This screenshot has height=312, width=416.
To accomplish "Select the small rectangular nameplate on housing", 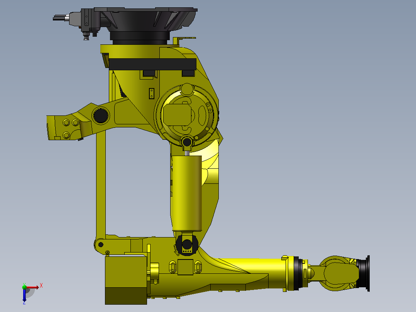I will pos(152,93).
